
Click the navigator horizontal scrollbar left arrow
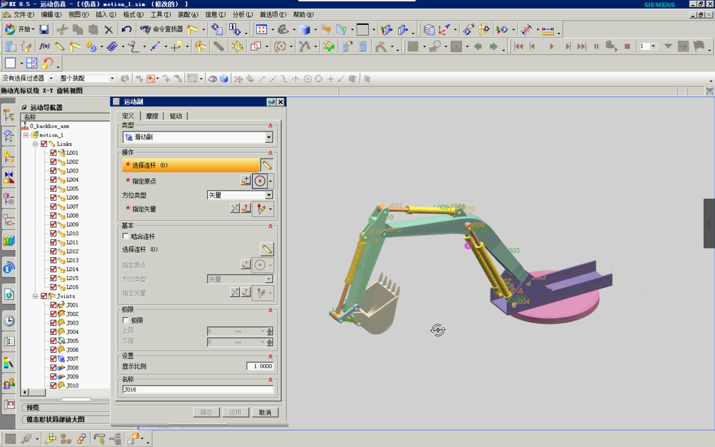(25, 392)
